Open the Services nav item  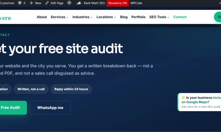[58, 17]
